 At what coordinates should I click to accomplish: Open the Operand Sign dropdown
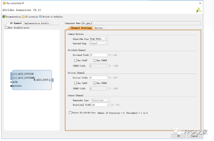(x=99, y=43)
